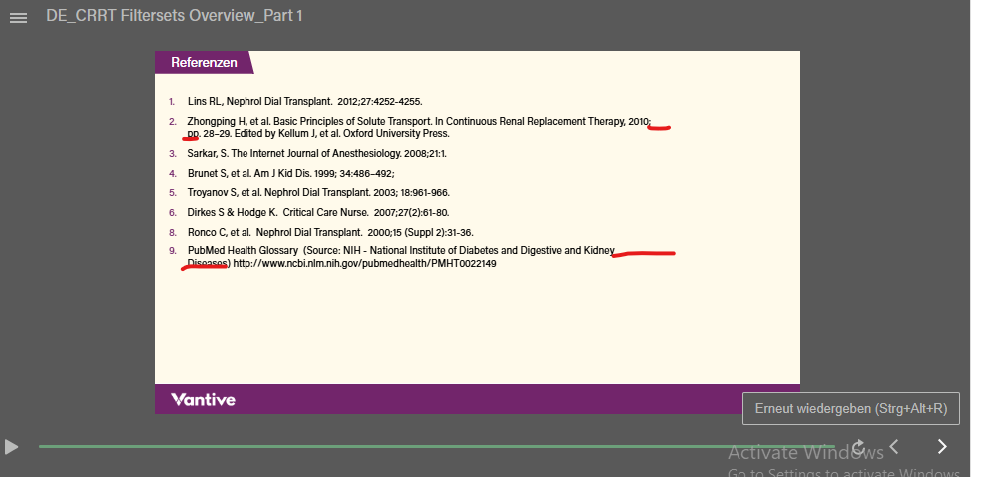Click the play button
Screen dimensions: 985x477
tap(11, 447)
